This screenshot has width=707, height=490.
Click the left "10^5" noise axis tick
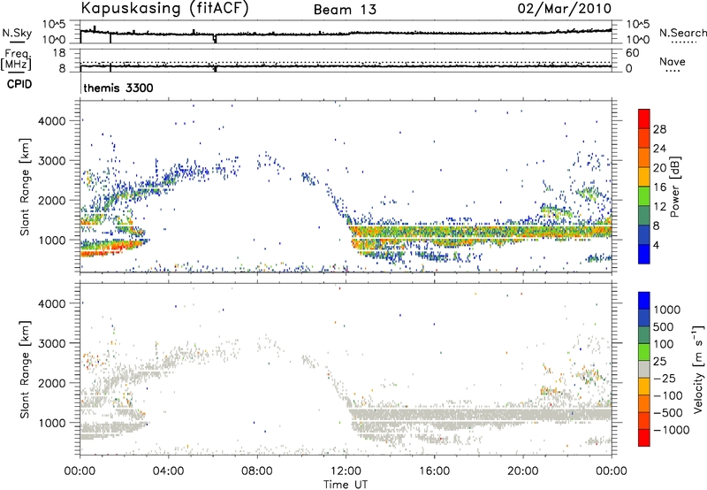coord(54,25)
